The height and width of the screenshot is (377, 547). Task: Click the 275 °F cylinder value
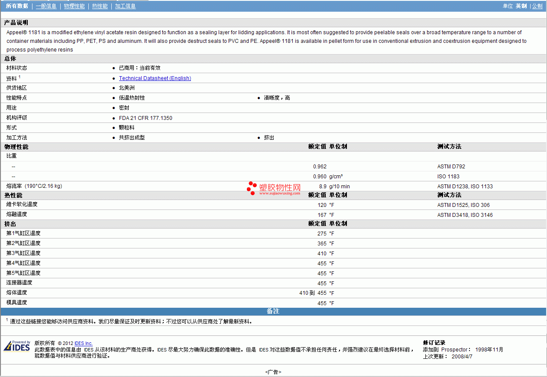(326, 233)
